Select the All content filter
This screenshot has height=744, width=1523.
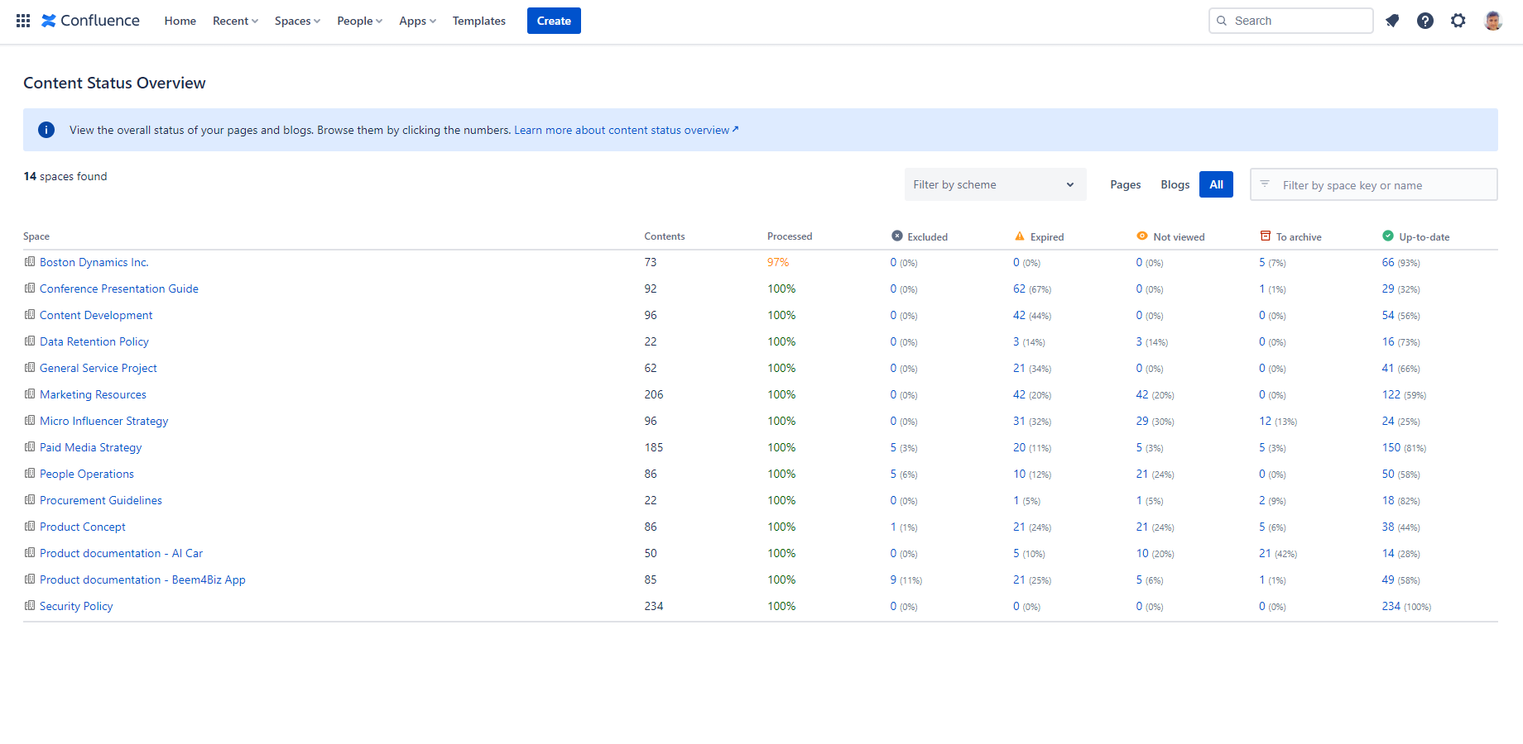point(1216,184)
